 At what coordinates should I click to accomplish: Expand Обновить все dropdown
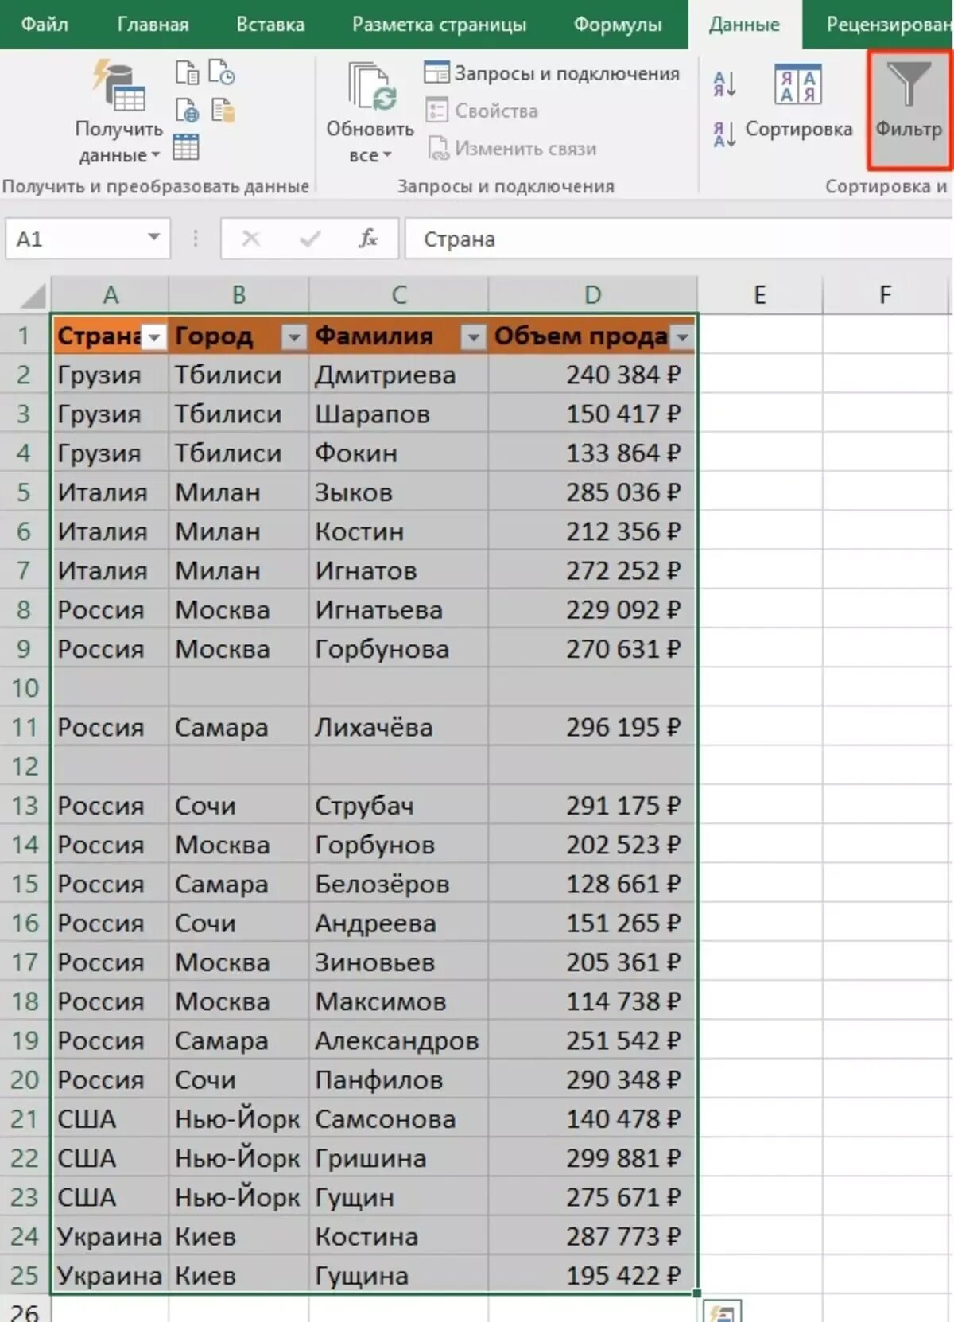pos(370,156)
